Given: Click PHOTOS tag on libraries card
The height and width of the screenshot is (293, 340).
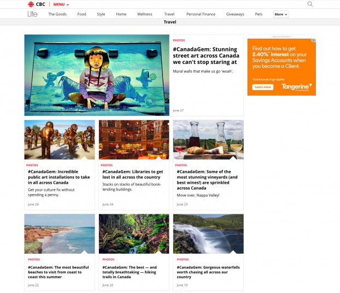Looking at the screenshot, I should pyautogui.click(x=107, y=165).
